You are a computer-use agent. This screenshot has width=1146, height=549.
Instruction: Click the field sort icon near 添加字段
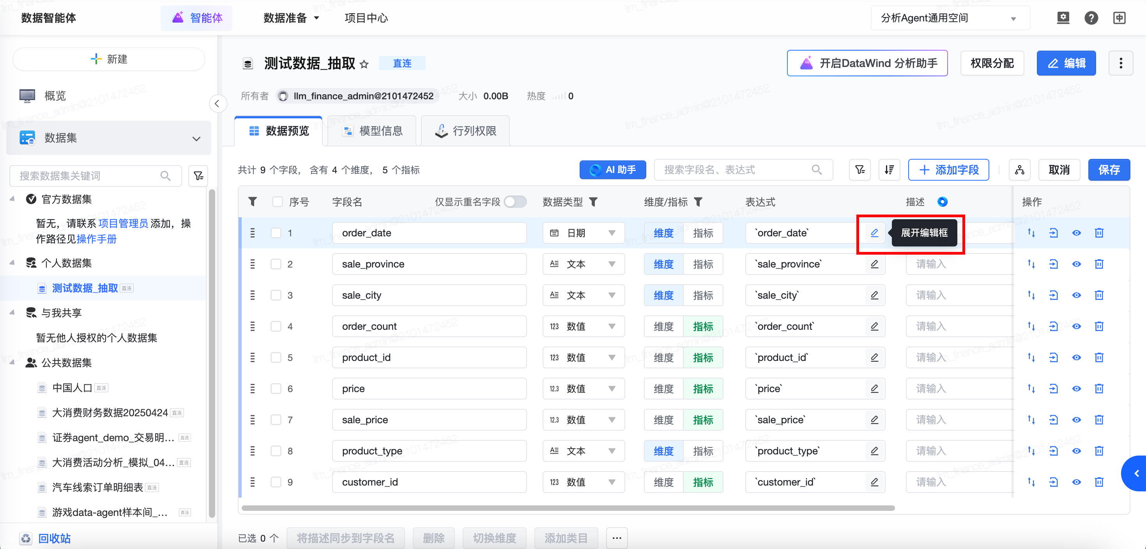pos(889,169)
